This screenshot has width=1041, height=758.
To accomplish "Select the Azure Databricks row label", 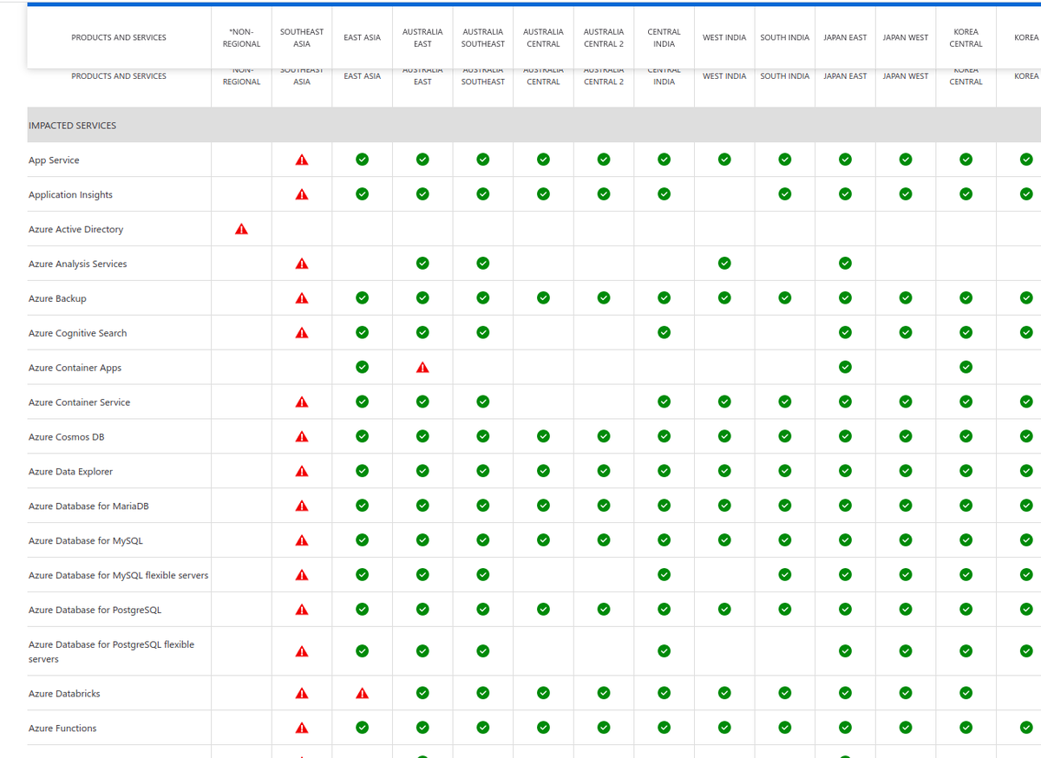I will (x=62, y=694).
